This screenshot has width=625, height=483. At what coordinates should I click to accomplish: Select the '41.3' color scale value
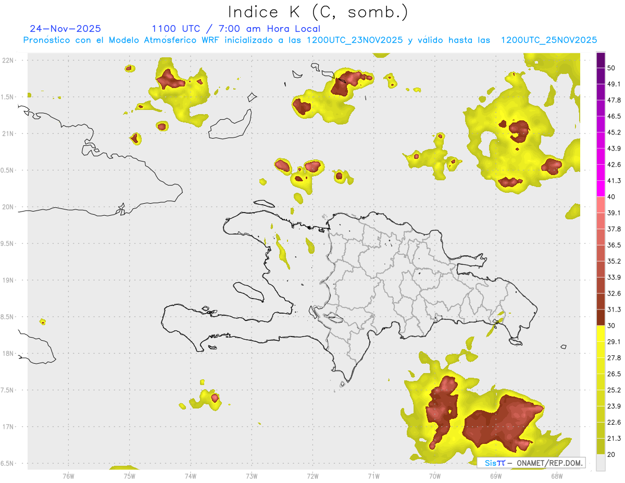click(x=614, y=181)
